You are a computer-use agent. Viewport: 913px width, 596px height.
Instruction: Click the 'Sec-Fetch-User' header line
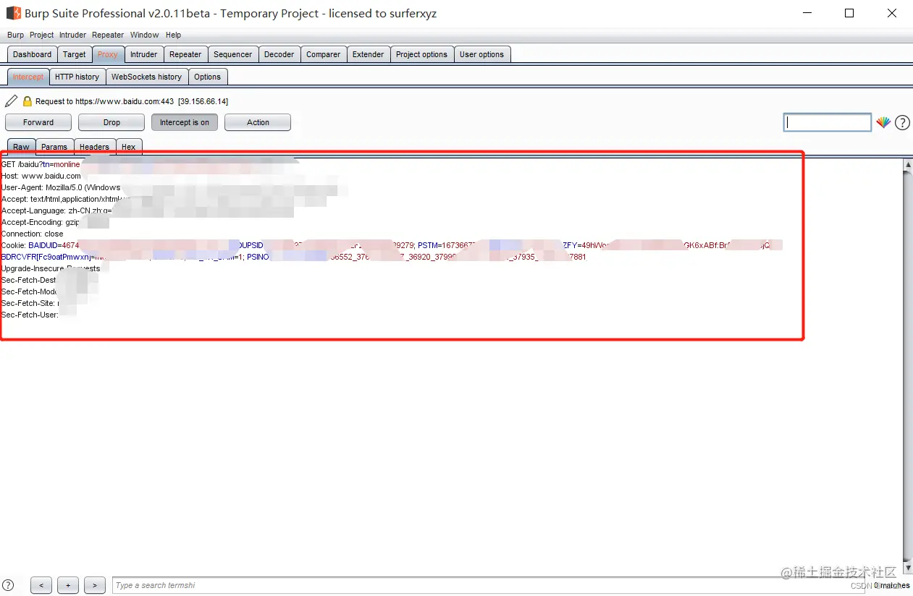(x=30, y=315)
